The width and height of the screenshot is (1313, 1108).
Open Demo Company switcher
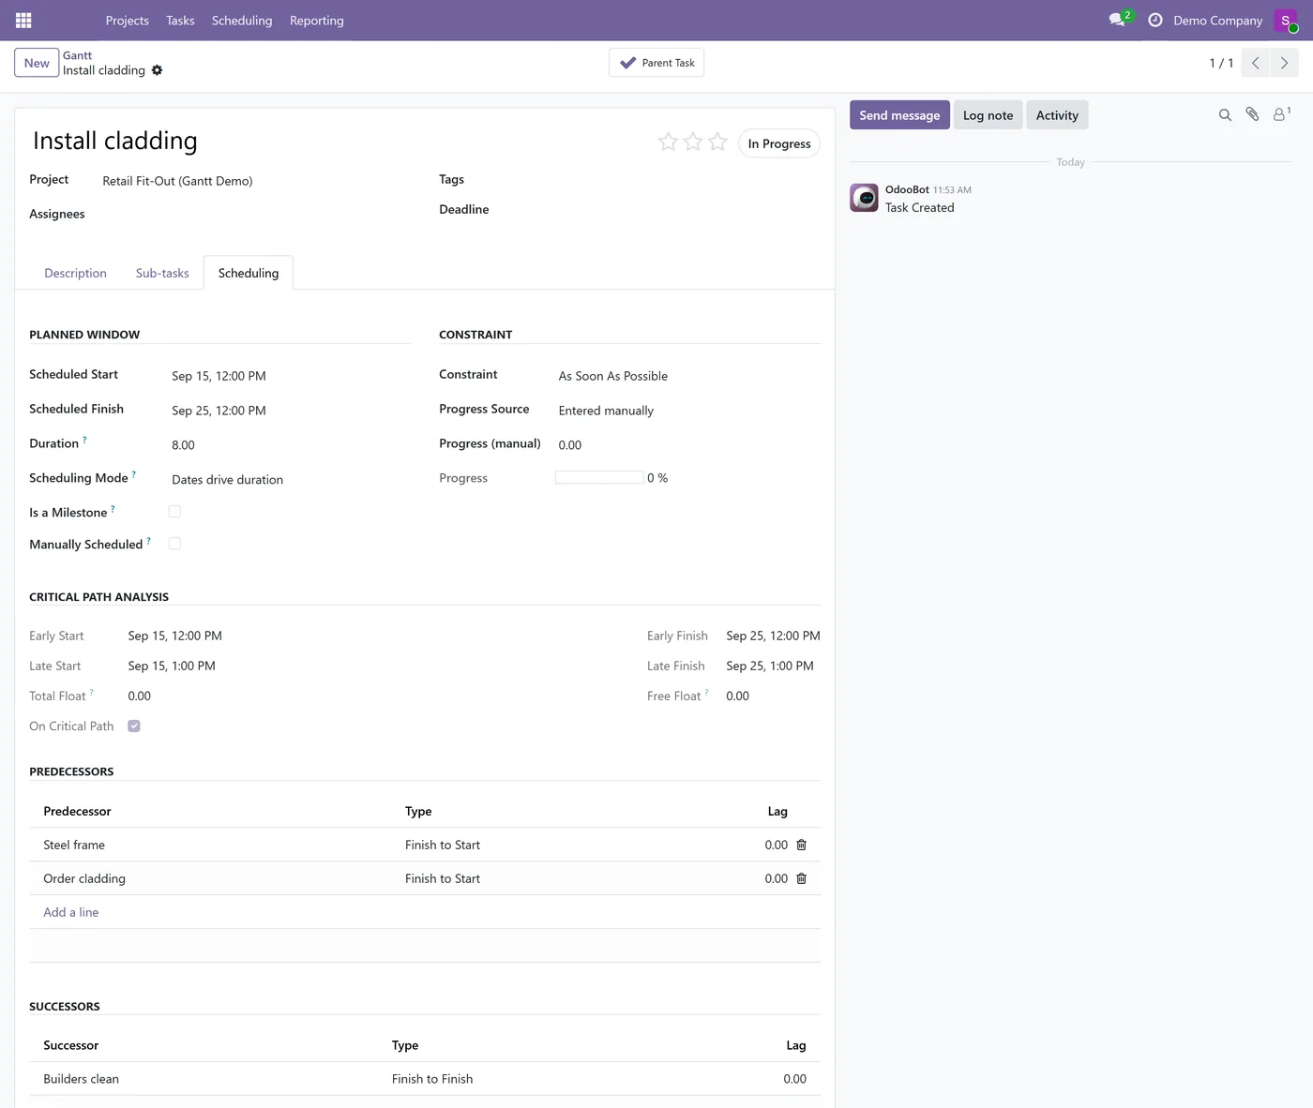(x=1217, y=20)
